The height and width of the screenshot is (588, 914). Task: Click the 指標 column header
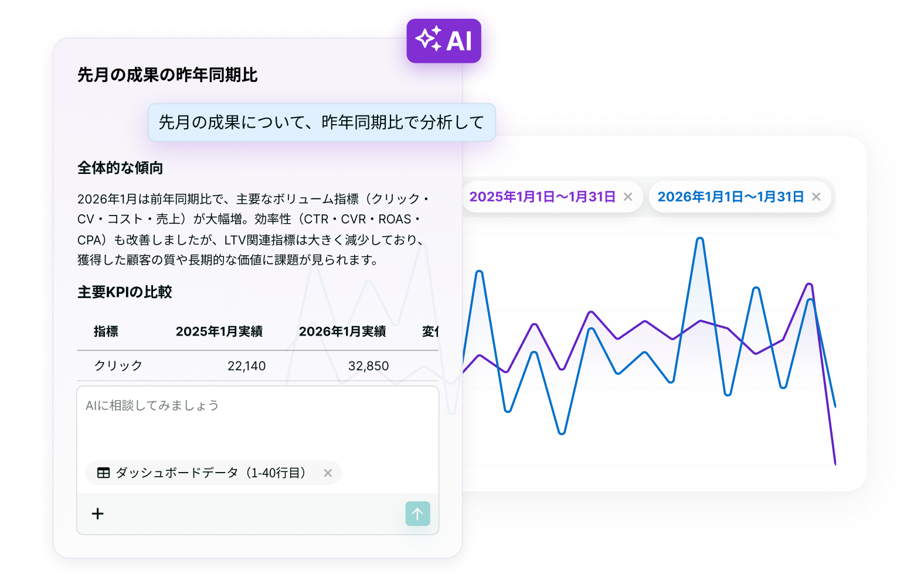[x=106, y=331]
